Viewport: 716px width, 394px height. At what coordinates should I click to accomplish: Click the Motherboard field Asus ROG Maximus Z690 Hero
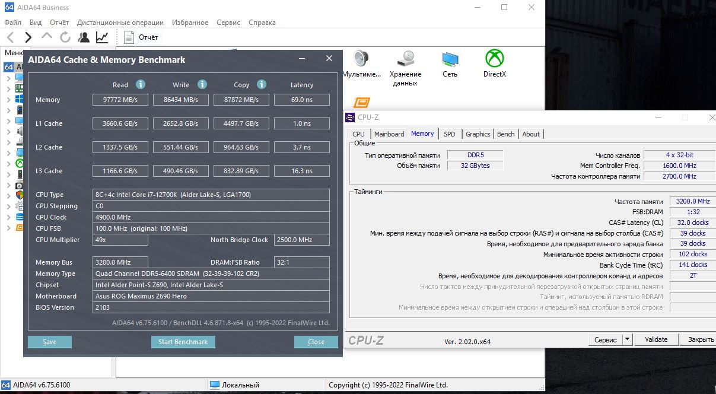coord(211,296)
